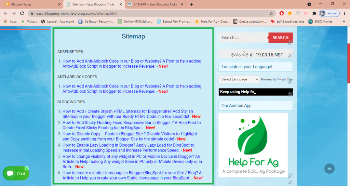
Task: Open Anti-Adblock post under ANTI-ADBLOCK CODES
Action: click(132, 89)
